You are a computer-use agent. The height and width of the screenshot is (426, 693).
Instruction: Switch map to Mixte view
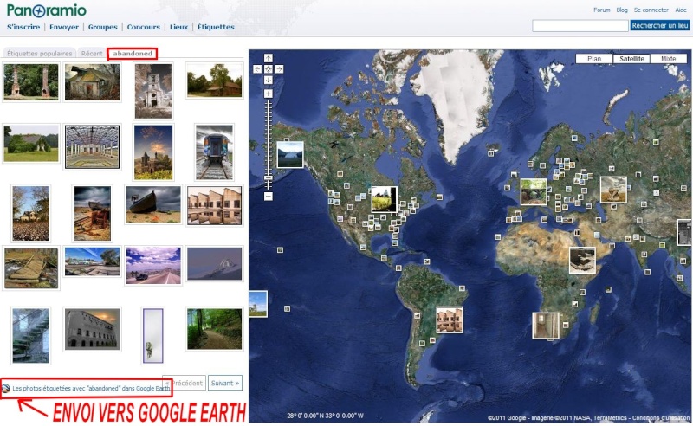pyautogui.click(x=668, y=58)
